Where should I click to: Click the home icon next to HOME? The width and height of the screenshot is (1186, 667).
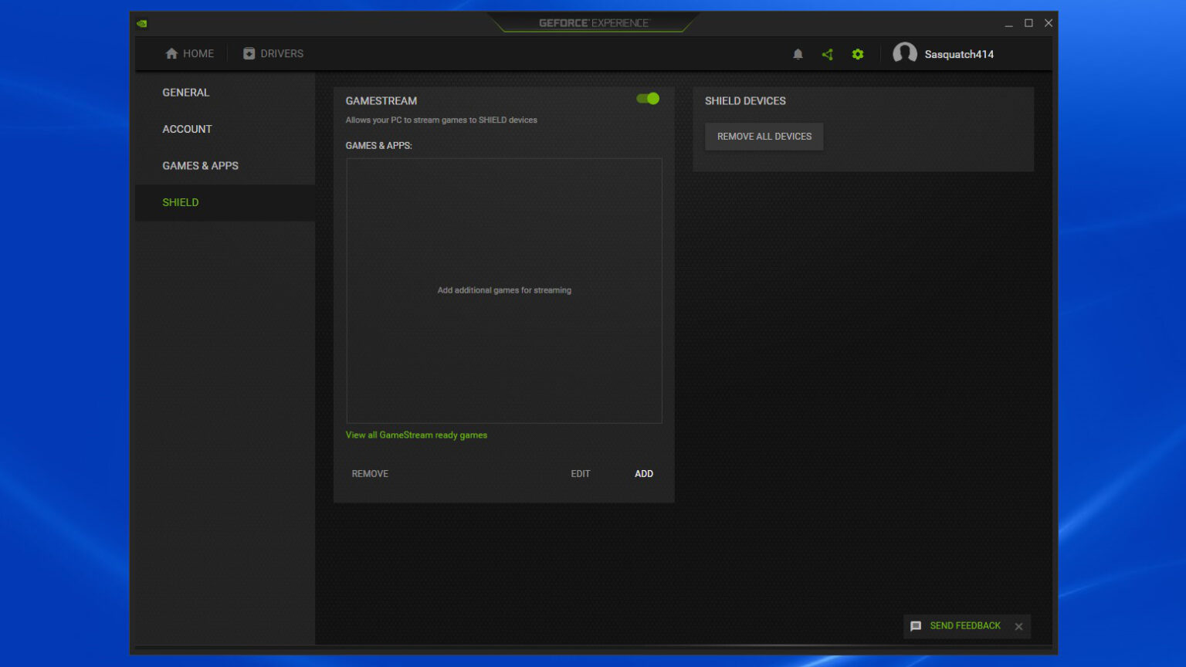(x=171, y=53)
